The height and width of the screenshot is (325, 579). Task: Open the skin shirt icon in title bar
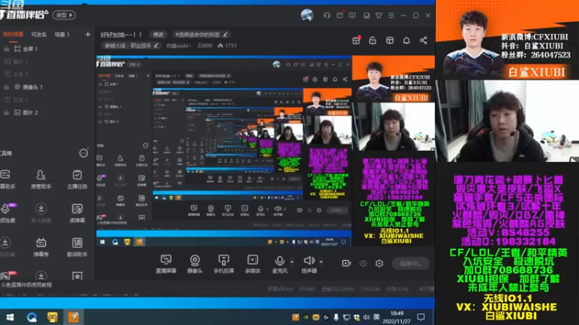(x=379, y=15)
